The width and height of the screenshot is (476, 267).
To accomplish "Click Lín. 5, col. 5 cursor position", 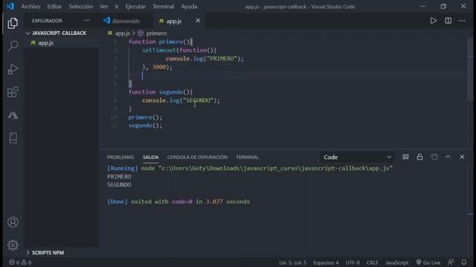I will tap(292, 263).
